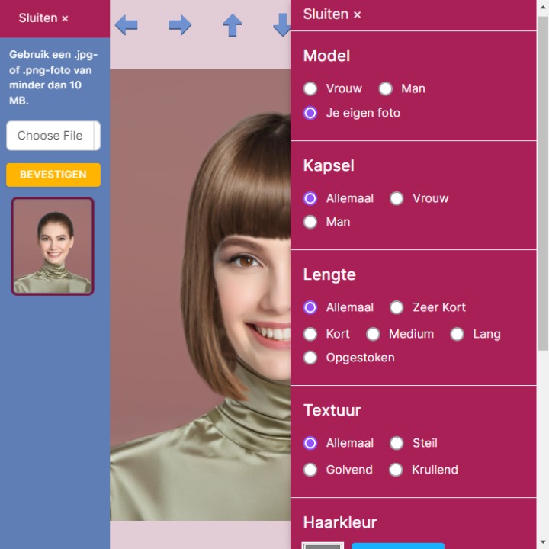549x549 pixels.
Task: Choose the Krullend texture option
Action: [x=396, y=470]
